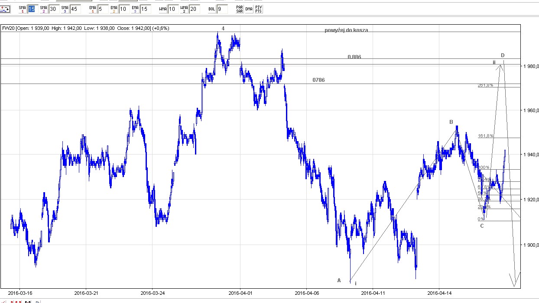Show pivot points with PIV PTS
Viewport: 539px width, 303px height.
click(258, 9)
